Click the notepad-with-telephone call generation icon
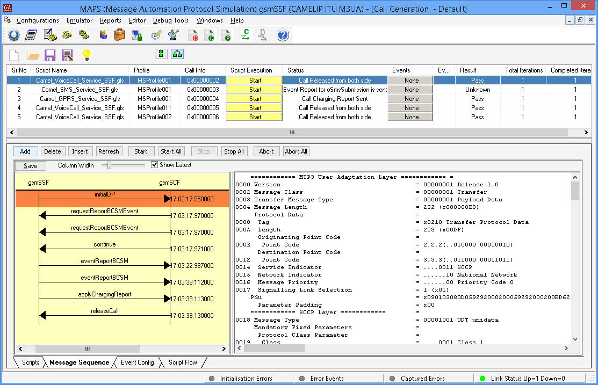 pyautogui.click(x=50, y=35)
